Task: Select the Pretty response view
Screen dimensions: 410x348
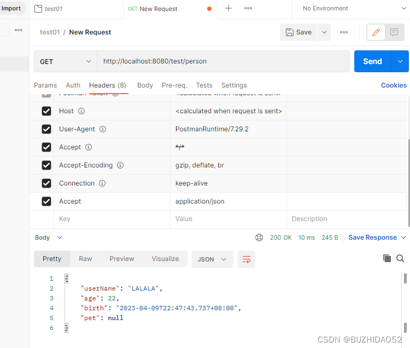Action: (52, 259)
